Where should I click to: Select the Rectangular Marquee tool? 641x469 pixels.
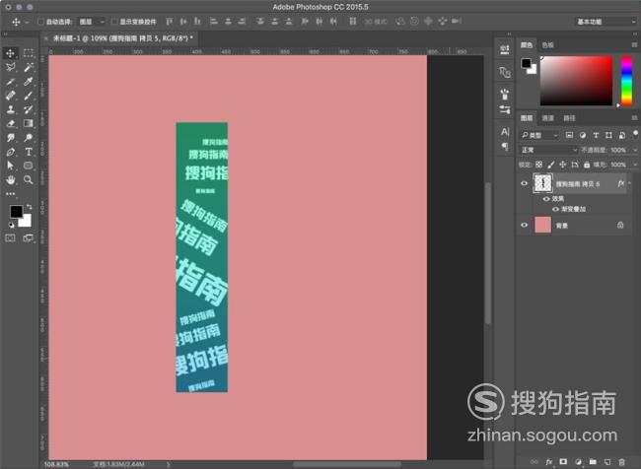[29, 53]
